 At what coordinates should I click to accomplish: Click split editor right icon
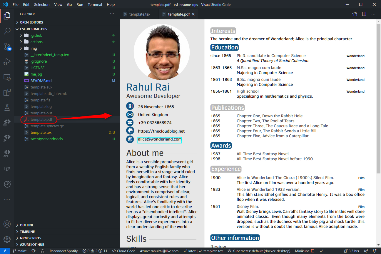[364, 14]
